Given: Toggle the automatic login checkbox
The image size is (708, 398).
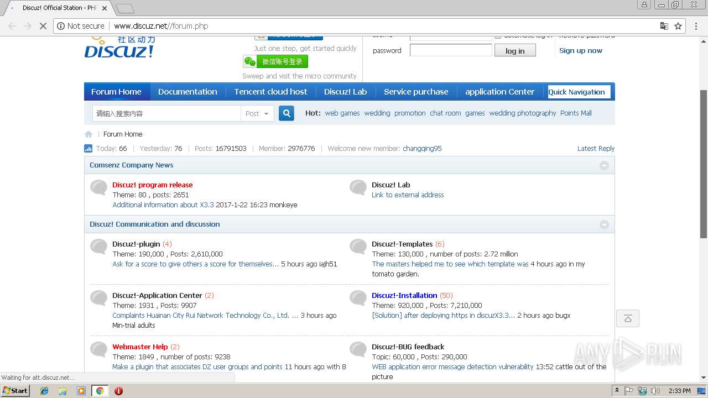Looking at the screenshot, I should pos(498,36).
